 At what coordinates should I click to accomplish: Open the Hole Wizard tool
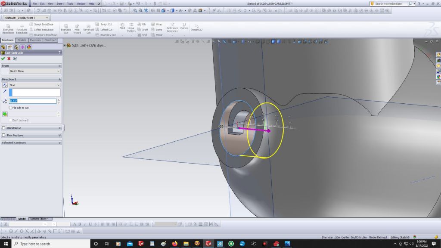(77, 29)
